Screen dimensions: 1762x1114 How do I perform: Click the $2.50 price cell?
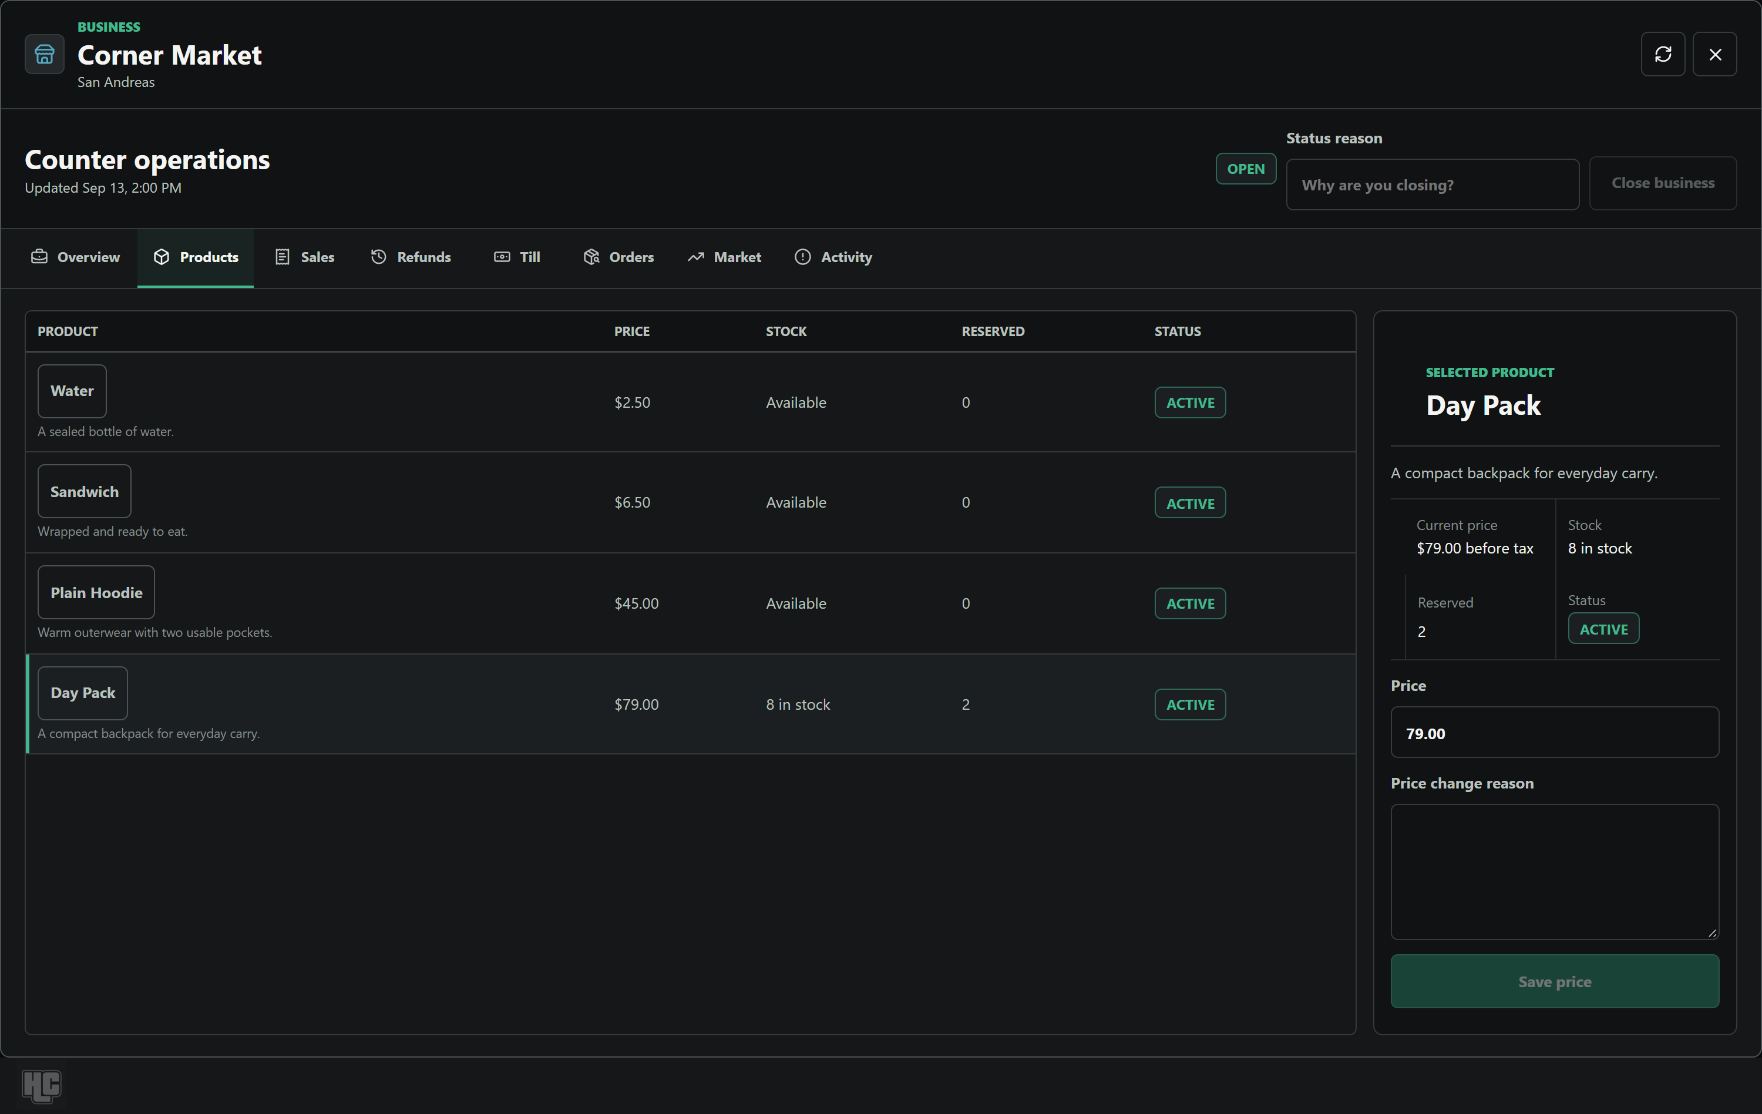[x=632, y=402]
